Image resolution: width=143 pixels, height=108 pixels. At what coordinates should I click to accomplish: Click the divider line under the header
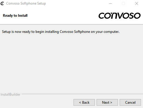click(x=71, y=24)
